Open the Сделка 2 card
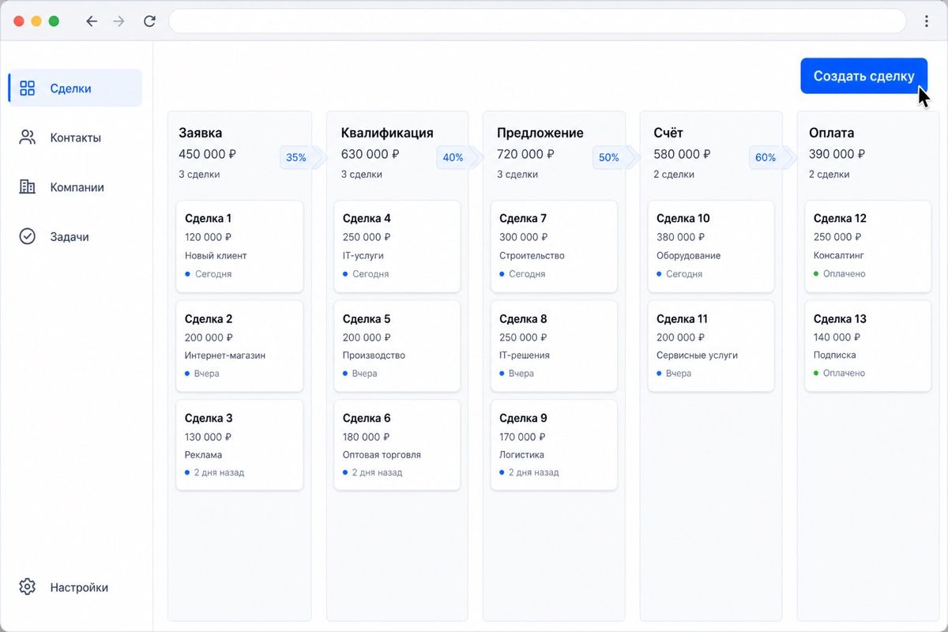 coord(239,346)
